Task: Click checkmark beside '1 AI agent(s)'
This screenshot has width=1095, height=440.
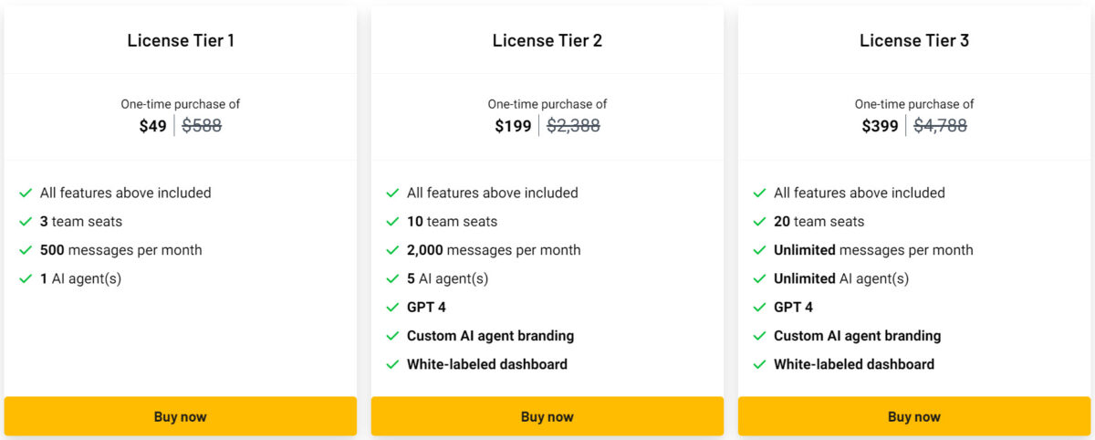Action: click(x=26, y=278)
